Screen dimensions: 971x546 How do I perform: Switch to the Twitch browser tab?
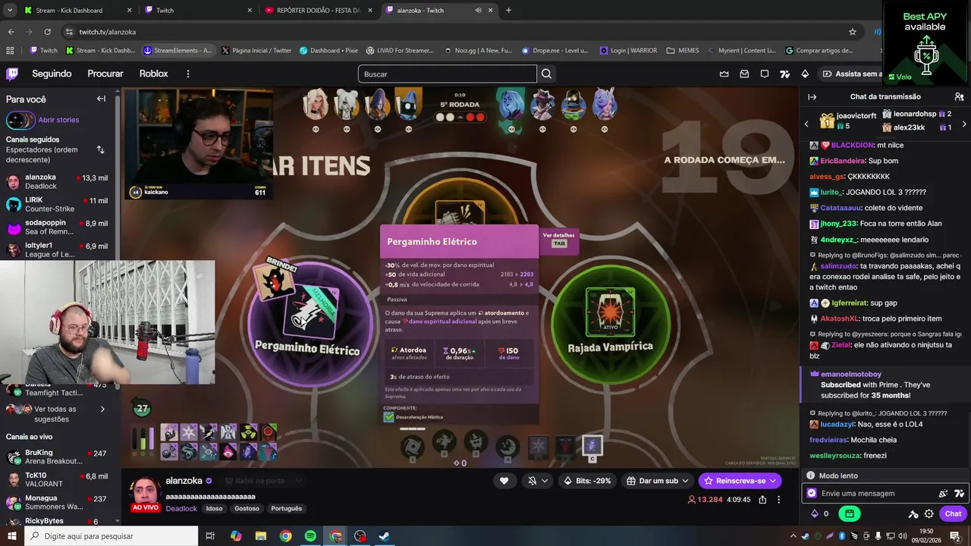click(199, 11)
